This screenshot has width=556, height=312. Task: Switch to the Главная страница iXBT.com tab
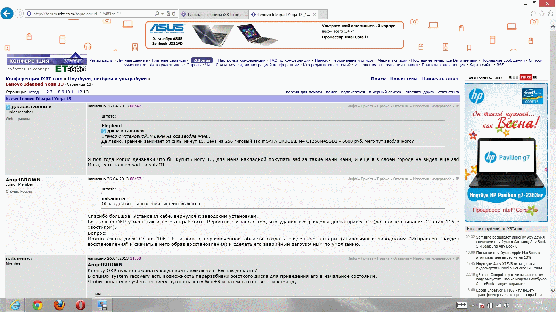pyautogui.click(x=214, y=14)
